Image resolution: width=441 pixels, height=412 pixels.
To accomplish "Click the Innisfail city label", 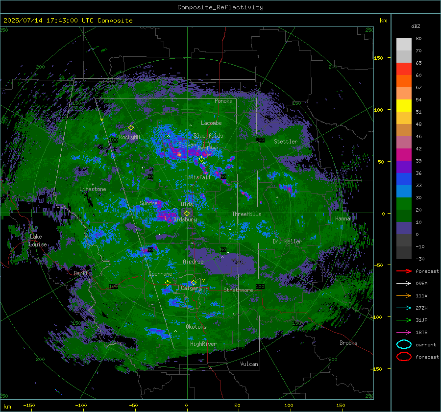I will [x=197, y=177].
